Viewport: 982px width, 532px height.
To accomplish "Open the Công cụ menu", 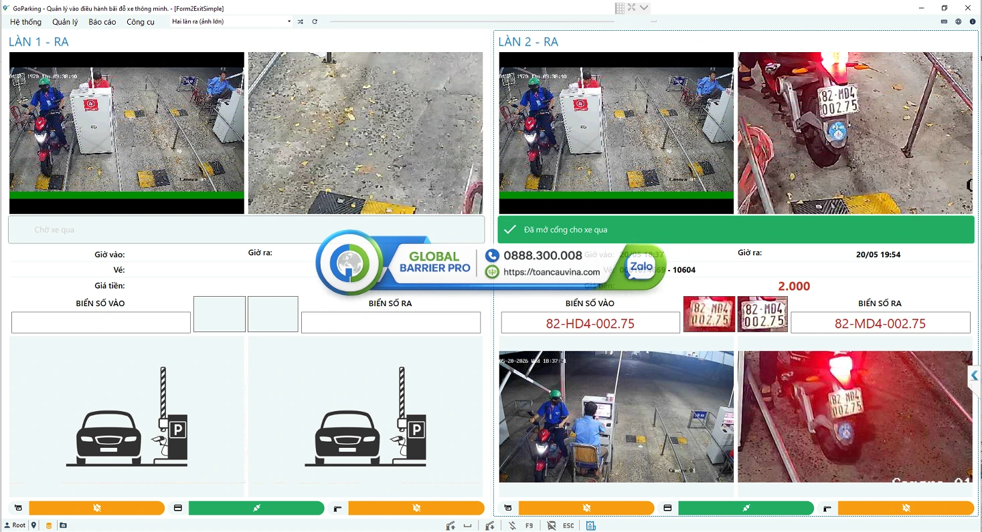I will (x=141, y=22).
